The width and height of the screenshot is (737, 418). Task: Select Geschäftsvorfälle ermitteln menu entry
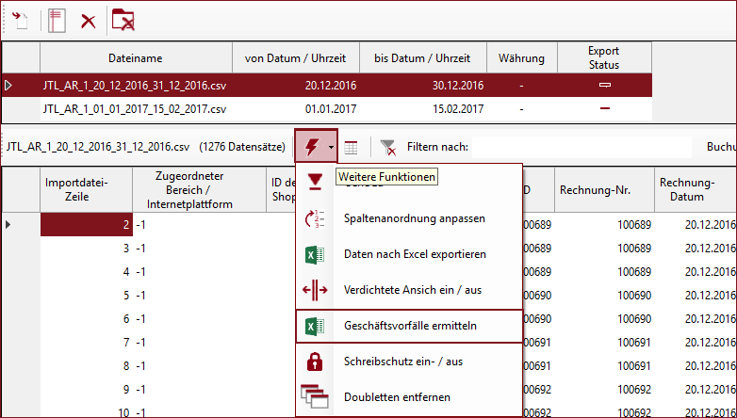409,326
